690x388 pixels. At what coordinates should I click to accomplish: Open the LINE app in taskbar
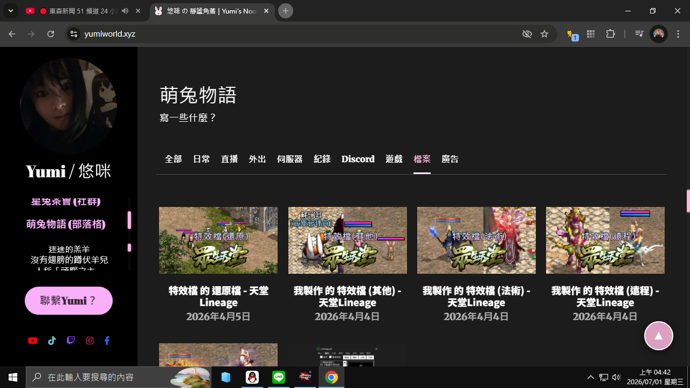tap(279, 377)
